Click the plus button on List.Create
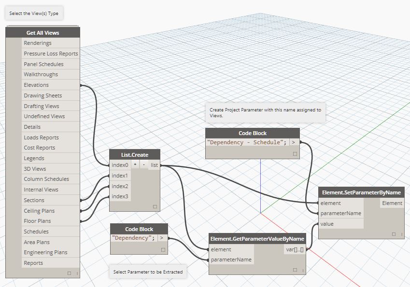The width and height of the screenshot is (410, 287). (135, 164)
